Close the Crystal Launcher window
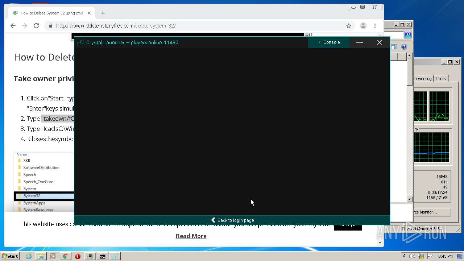 point(379,42)
